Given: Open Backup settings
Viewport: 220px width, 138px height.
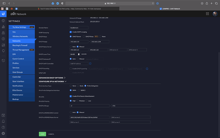Looking at the screenshot, I should (x=22, y=99).
